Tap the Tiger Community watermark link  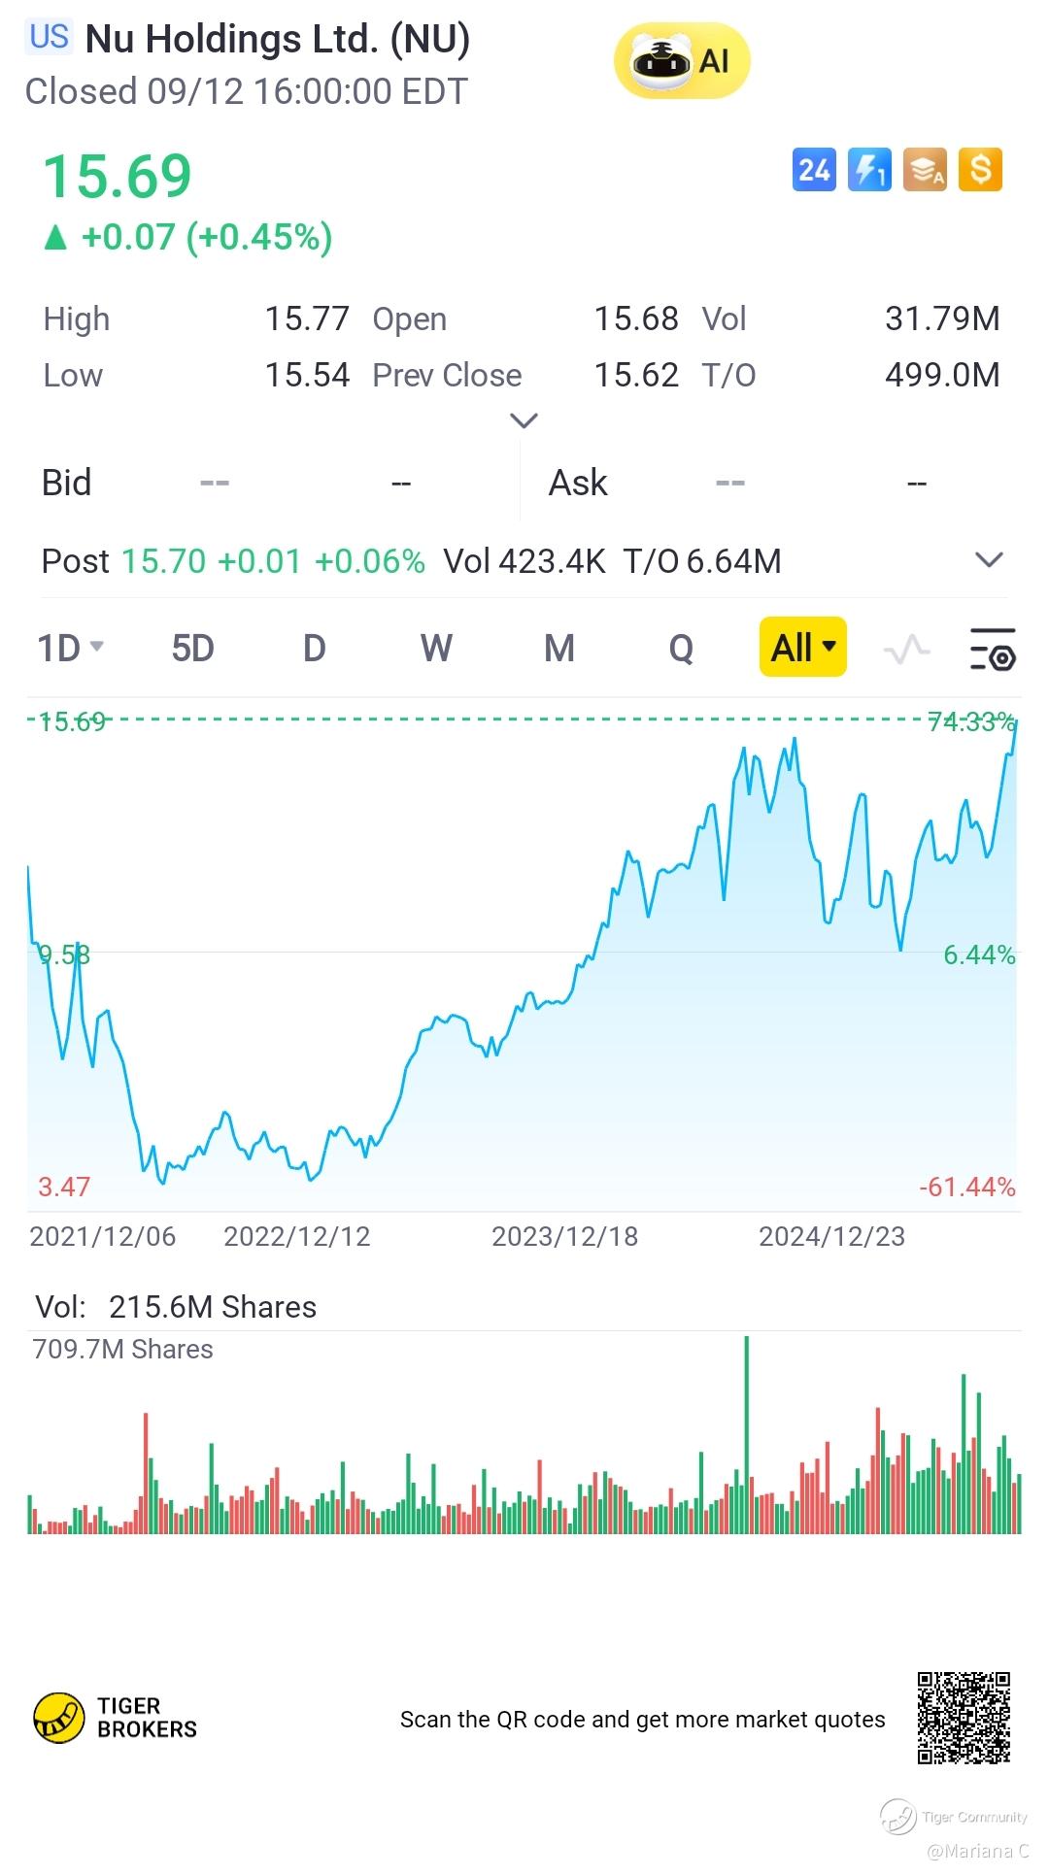[957, 1816]
